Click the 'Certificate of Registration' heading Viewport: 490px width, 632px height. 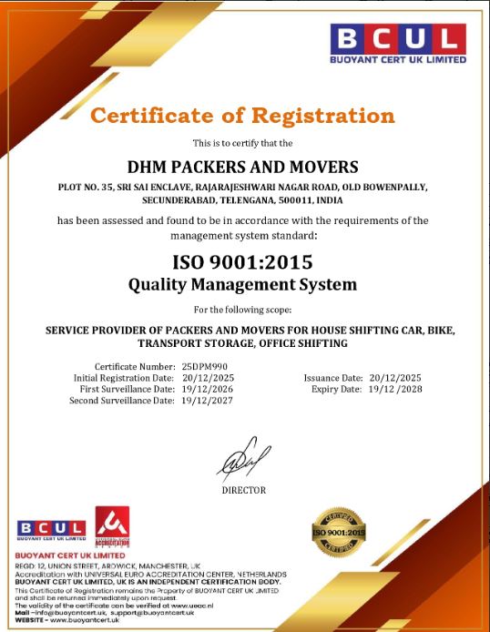(242, 116)
